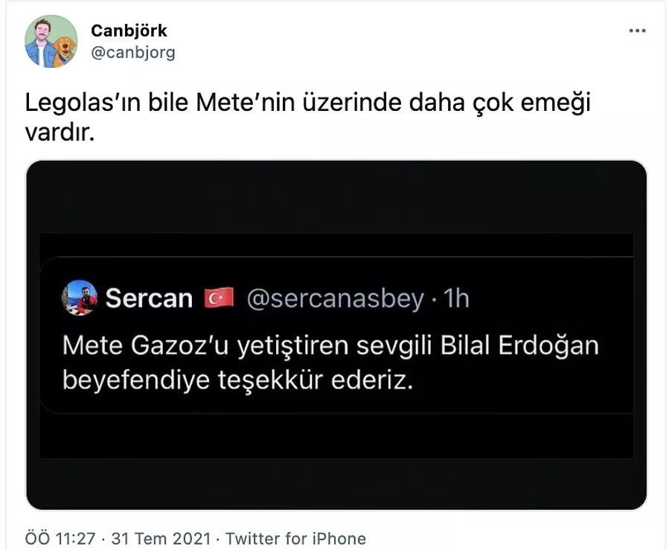This screenshot has width=669, height=550.
Task: Open the tweet's three-dot more menu
Action: tap(638, 31)
